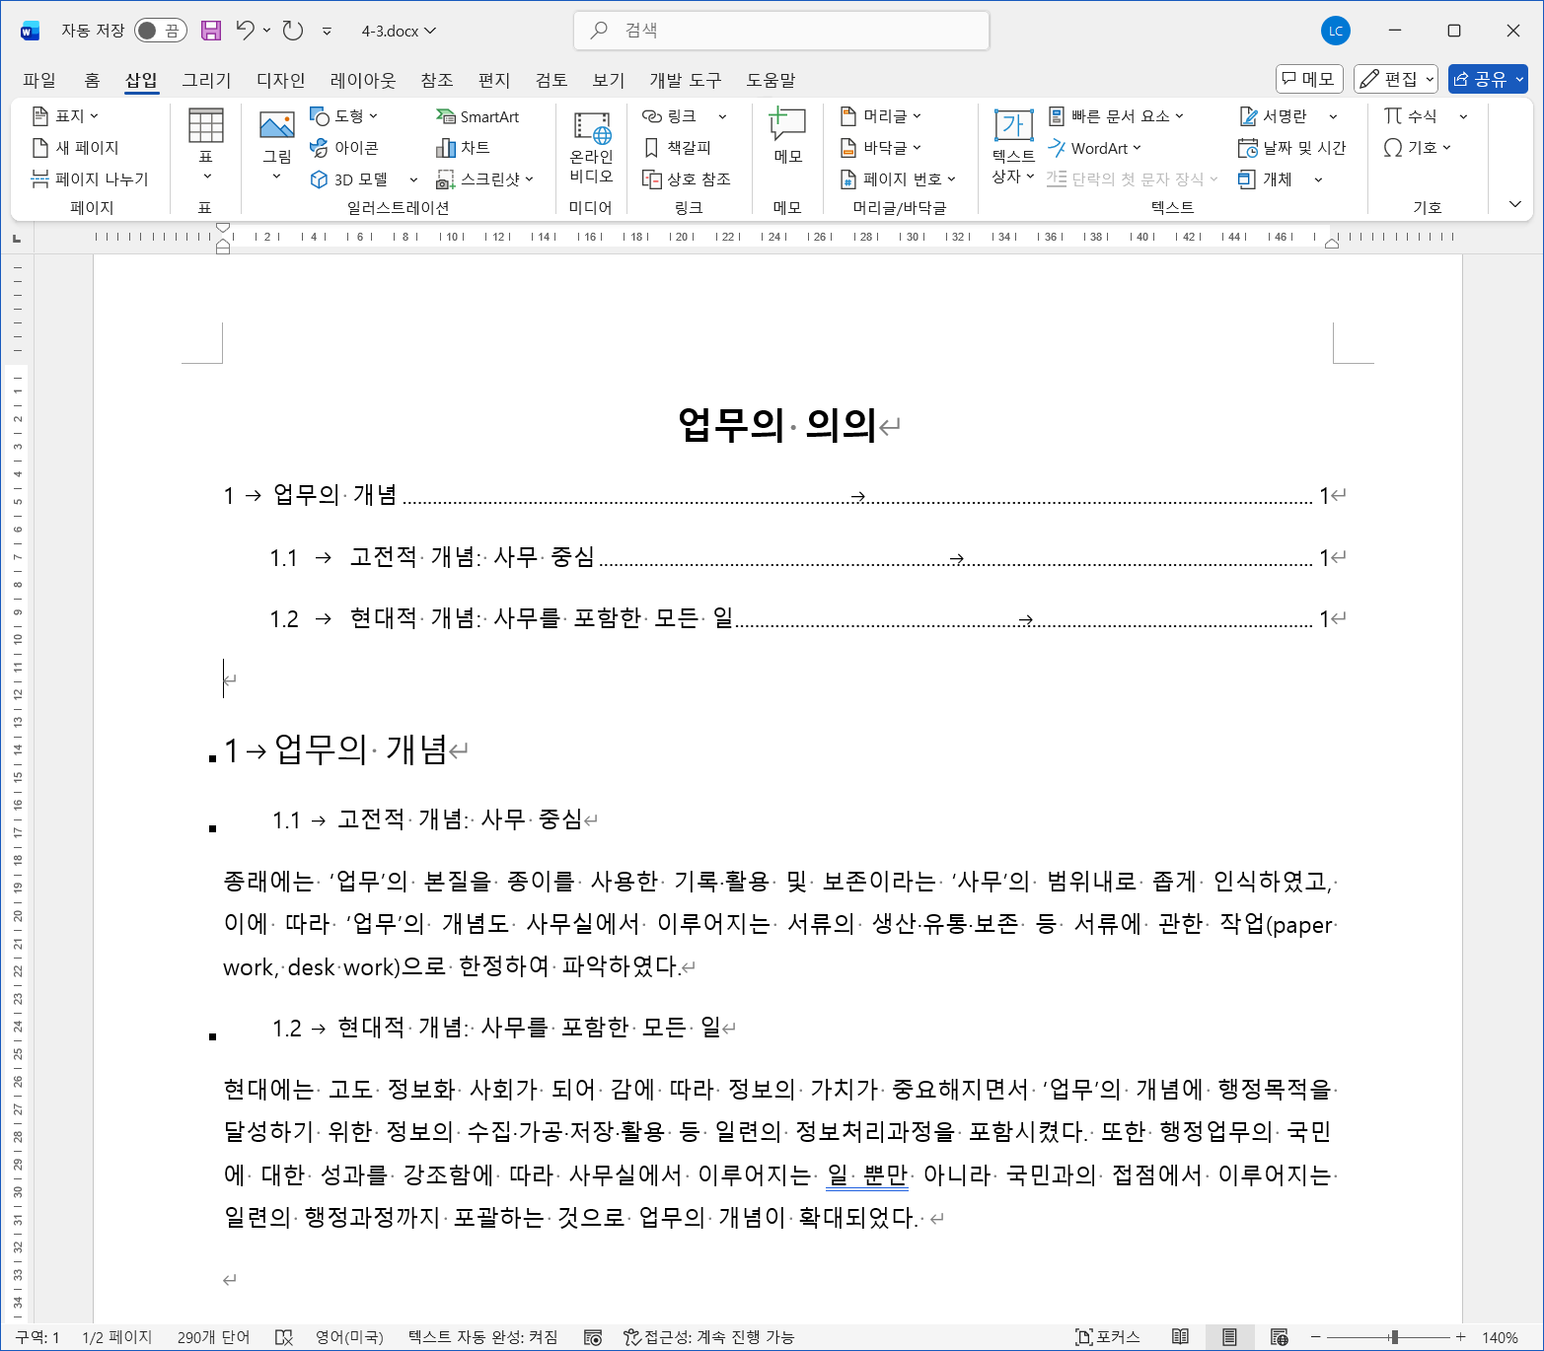
Task: Switch to the 검토 tab
Action: [551, 80]
